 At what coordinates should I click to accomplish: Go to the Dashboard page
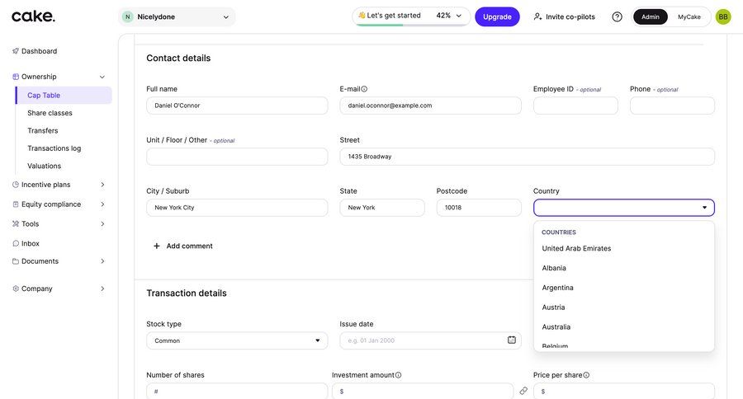[x=39, y=51]
